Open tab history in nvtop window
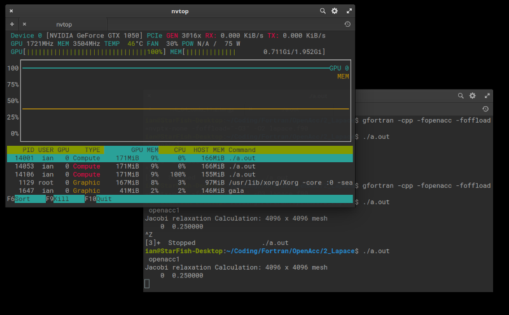 [x=347, y=24]
